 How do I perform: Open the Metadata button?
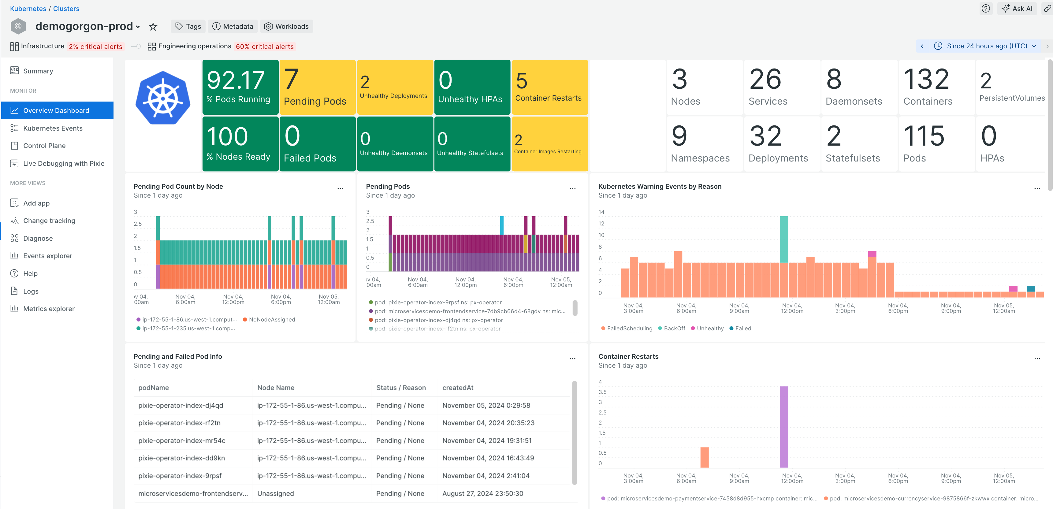[x=233, y=26]
